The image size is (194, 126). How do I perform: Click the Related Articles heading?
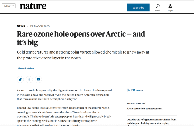(x=136, y=103)
